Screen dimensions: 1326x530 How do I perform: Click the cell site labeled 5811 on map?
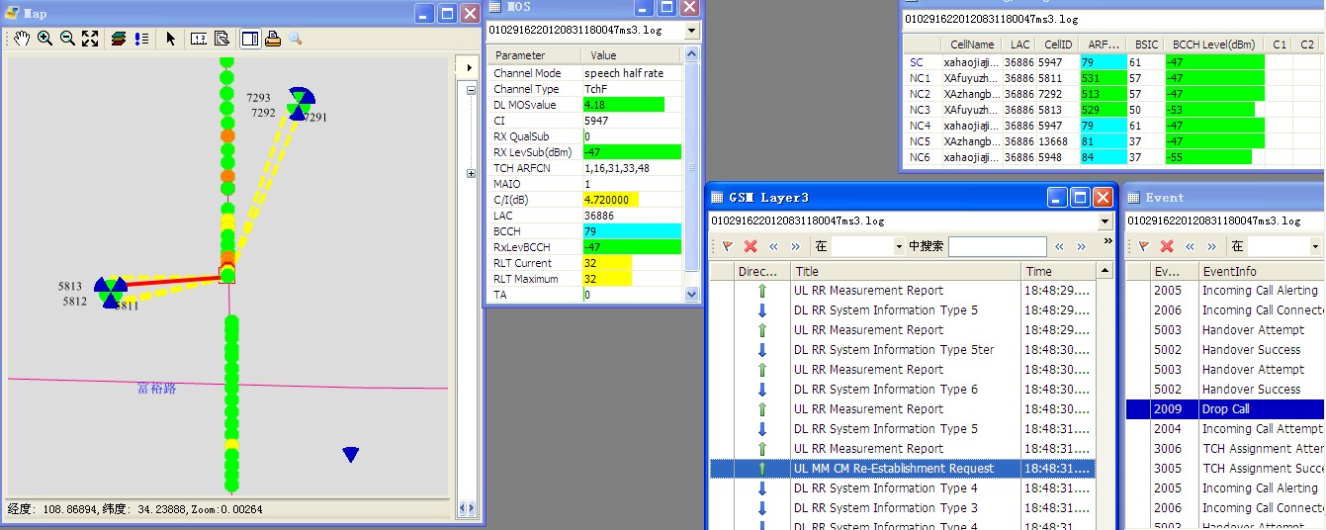pyautogui.click(x=110, y=292)
